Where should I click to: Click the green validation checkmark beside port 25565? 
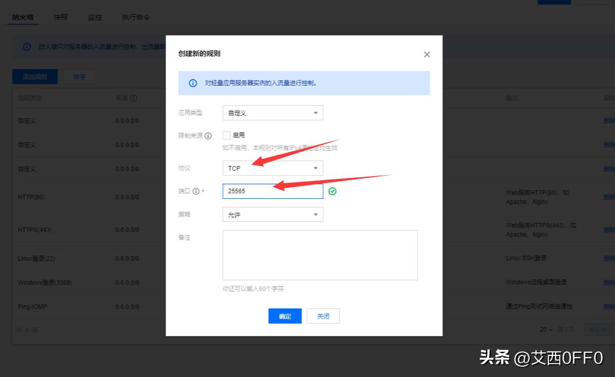coord(332,191)
